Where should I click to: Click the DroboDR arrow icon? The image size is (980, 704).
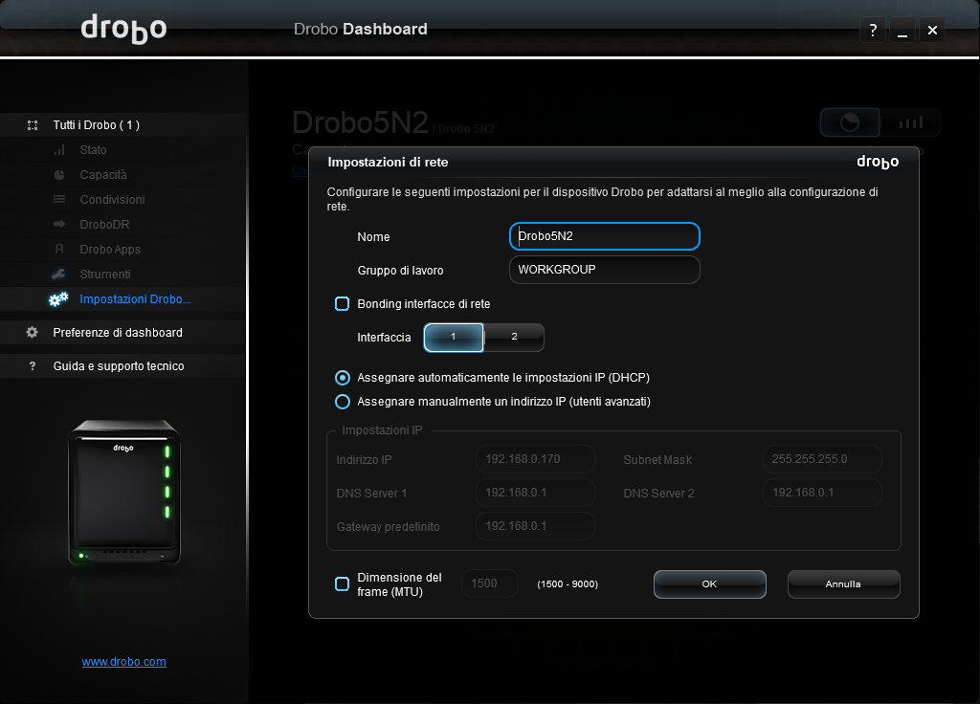point(59,224)
